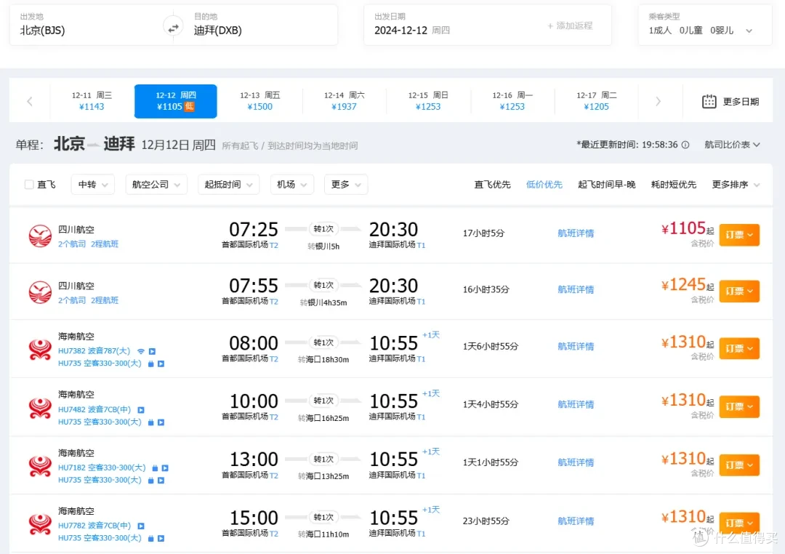Edit destination field 迪拜(DXB)

click(x=260, y=25)
